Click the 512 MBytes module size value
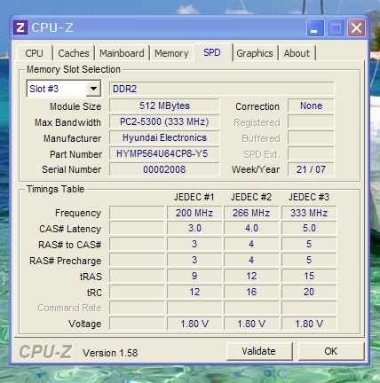Screen dimensions: 380x383 [164, 106]
